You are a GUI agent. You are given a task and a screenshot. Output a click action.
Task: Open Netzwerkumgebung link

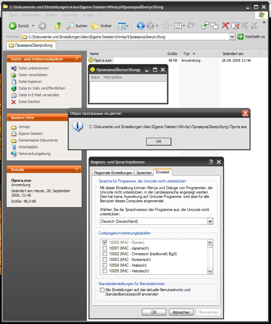31,154
